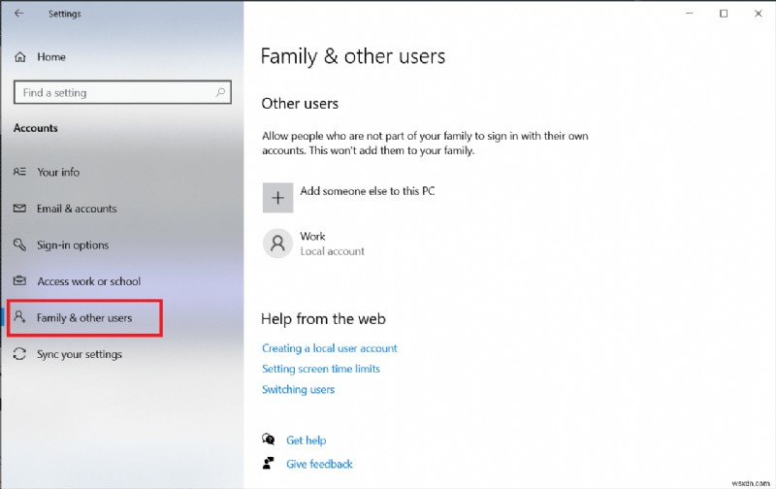Open Setting screen time limits link
This screenshot has height=489, width=776.
(x=321, y=369)
